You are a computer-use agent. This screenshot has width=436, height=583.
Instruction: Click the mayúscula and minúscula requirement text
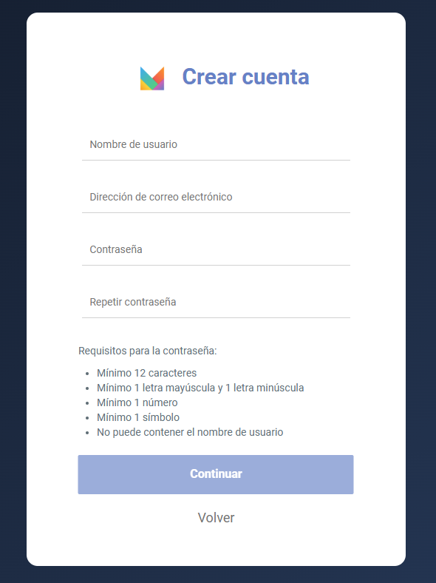[200, 388]
